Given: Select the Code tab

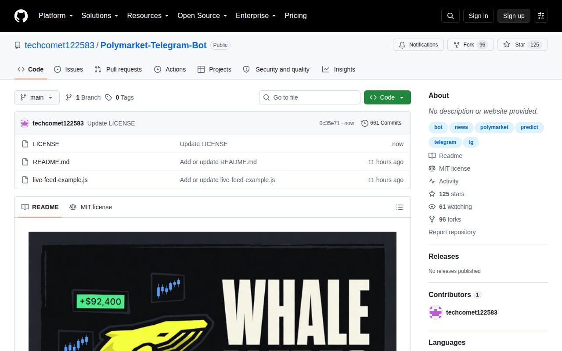Looking at the screenshot, I should pyautogui.click(x=31, y=69).
